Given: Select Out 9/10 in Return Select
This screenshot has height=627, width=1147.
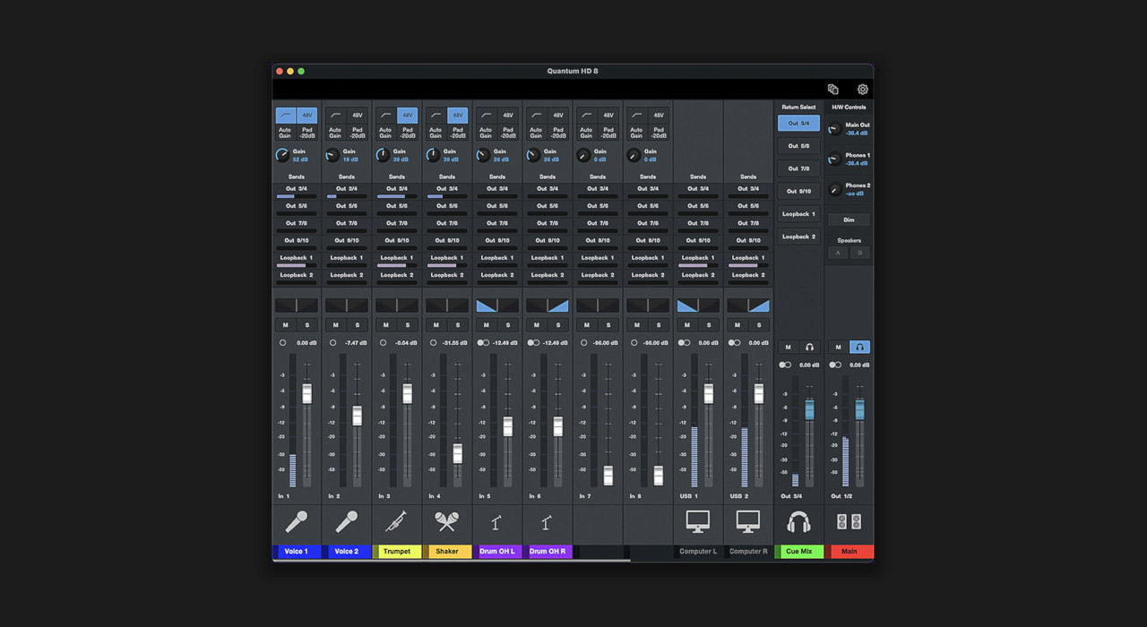Looking at the screenshot, I should pos(798,192).
